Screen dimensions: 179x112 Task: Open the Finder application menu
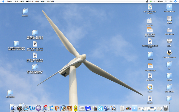[10, 1]
